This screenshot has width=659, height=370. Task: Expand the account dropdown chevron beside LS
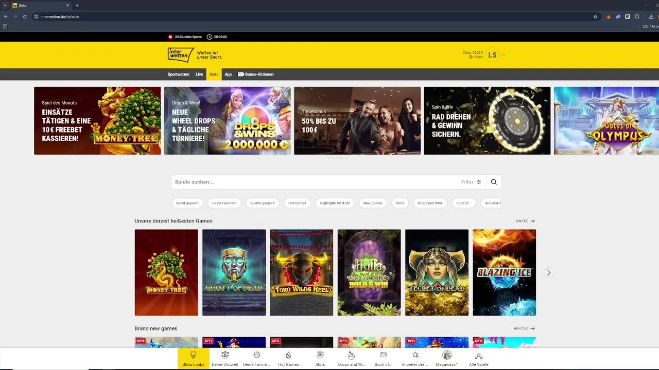503,55
